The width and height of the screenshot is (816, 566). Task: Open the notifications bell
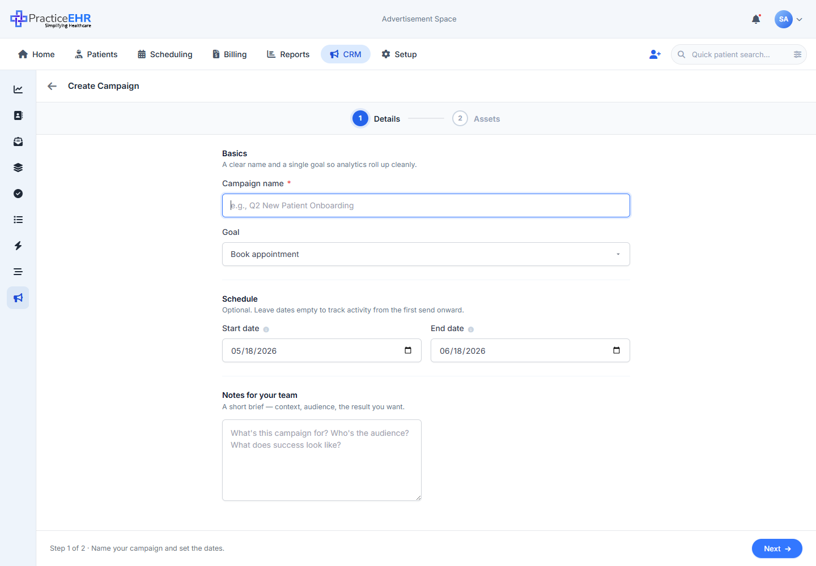point(756,19)
